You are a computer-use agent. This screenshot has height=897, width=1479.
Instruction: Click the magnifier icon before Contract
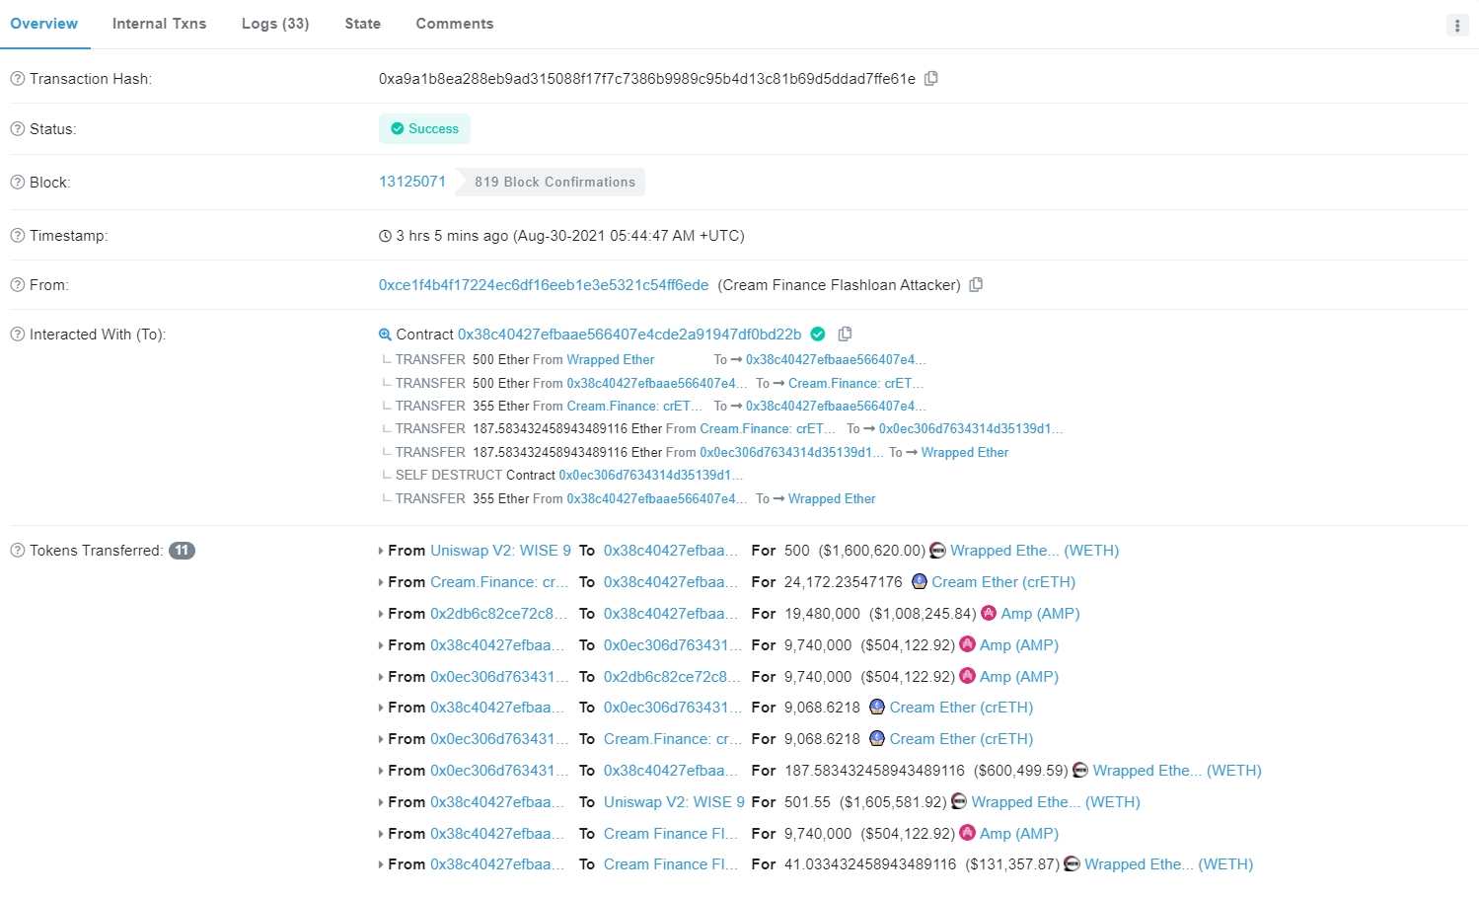pos(385,335)
